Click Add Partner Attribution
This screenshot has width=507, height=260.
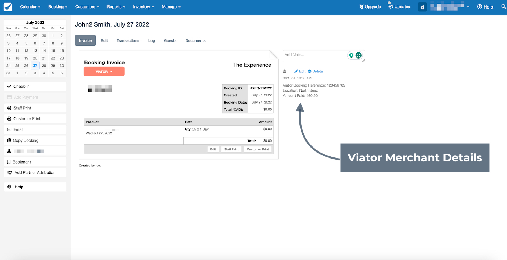pos(35,173)
